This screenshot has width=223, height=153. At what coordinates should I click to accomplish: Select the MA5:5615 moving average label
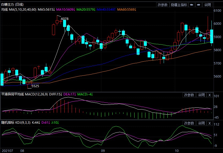pyautogui.click(x=46, y=10)
